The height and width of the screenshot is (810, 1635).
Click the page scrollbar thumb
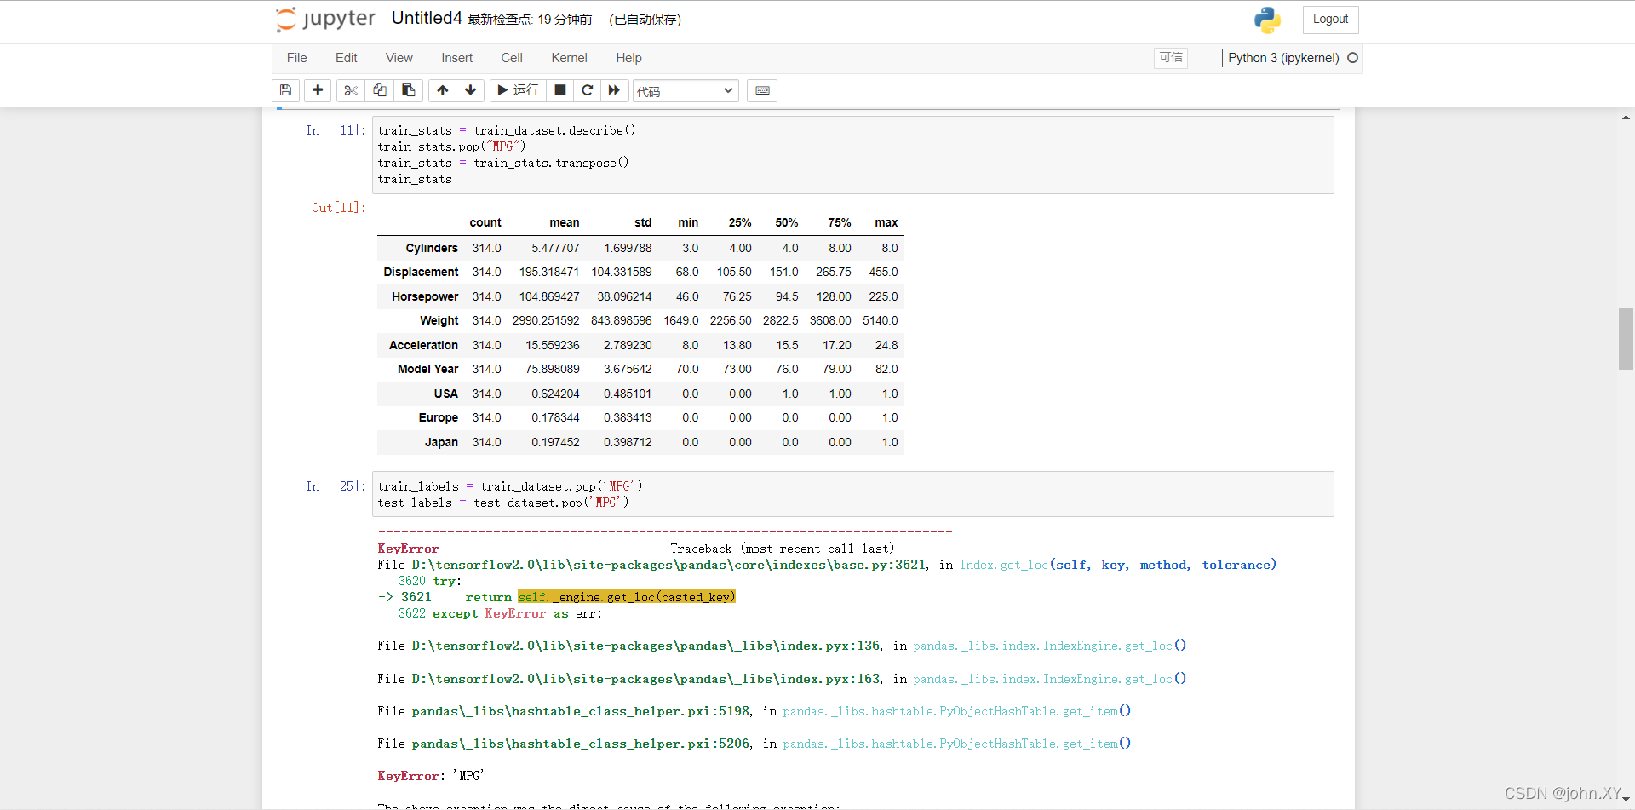1626,339
